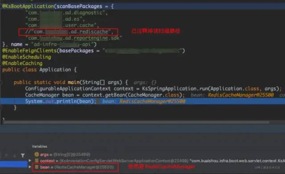The image size is (285, 174).
Task: Expand the context variable node
Action: [30, 161]
